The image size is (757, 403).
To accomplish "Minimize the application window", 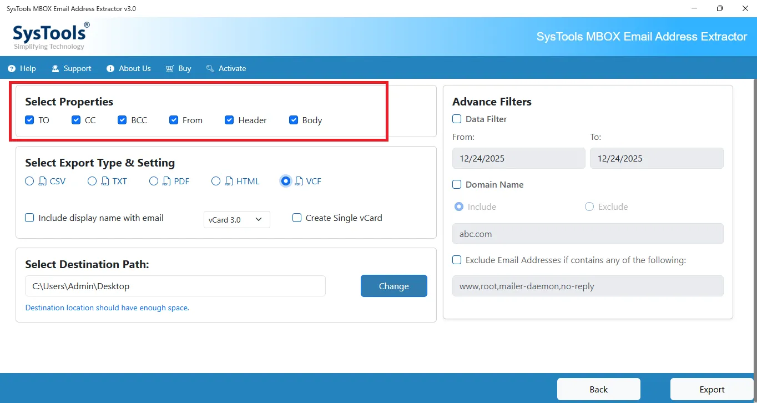I will point(695,8).
